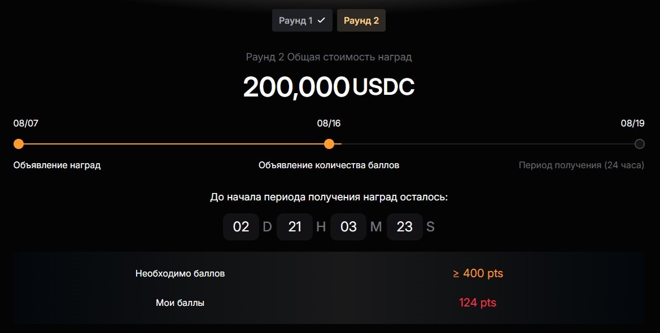Click the minutes countdown box showing 03
The image size is (660, 333).
tap(348, 227)
